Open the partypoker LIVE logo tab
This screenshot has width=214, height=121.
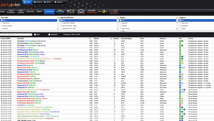tap(114, 12)
